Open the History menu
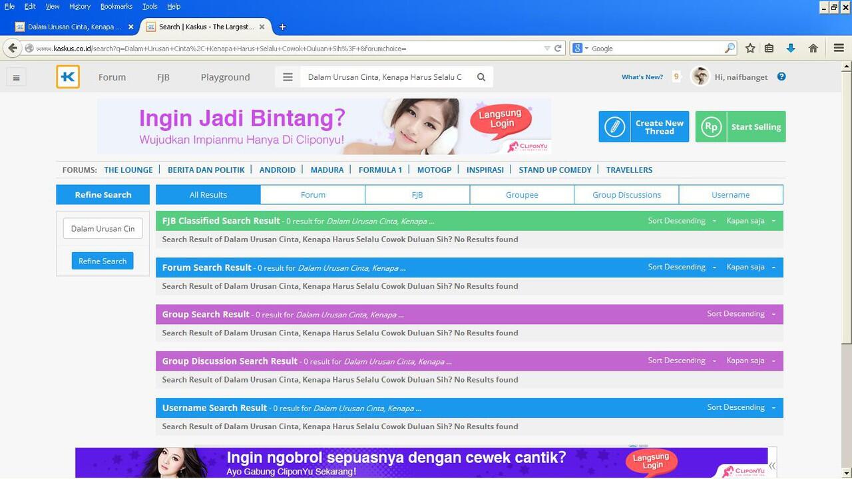Screen dimensions: 852x479 (80, 6)
